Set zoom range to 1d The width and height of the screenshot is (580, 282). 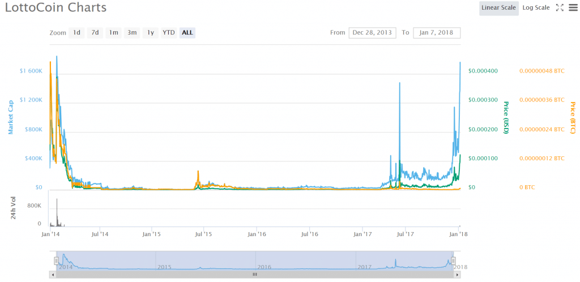pyautogui.click(x=76, y=32)
